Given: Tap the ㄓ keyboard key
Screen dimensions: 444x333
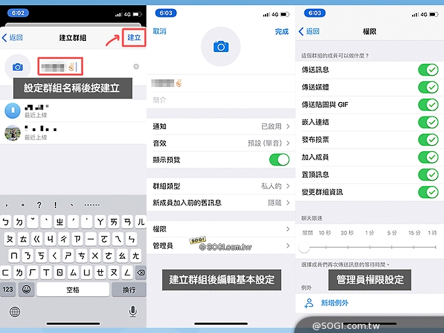Looking at the screenshot, I should (x=60, y=222).
